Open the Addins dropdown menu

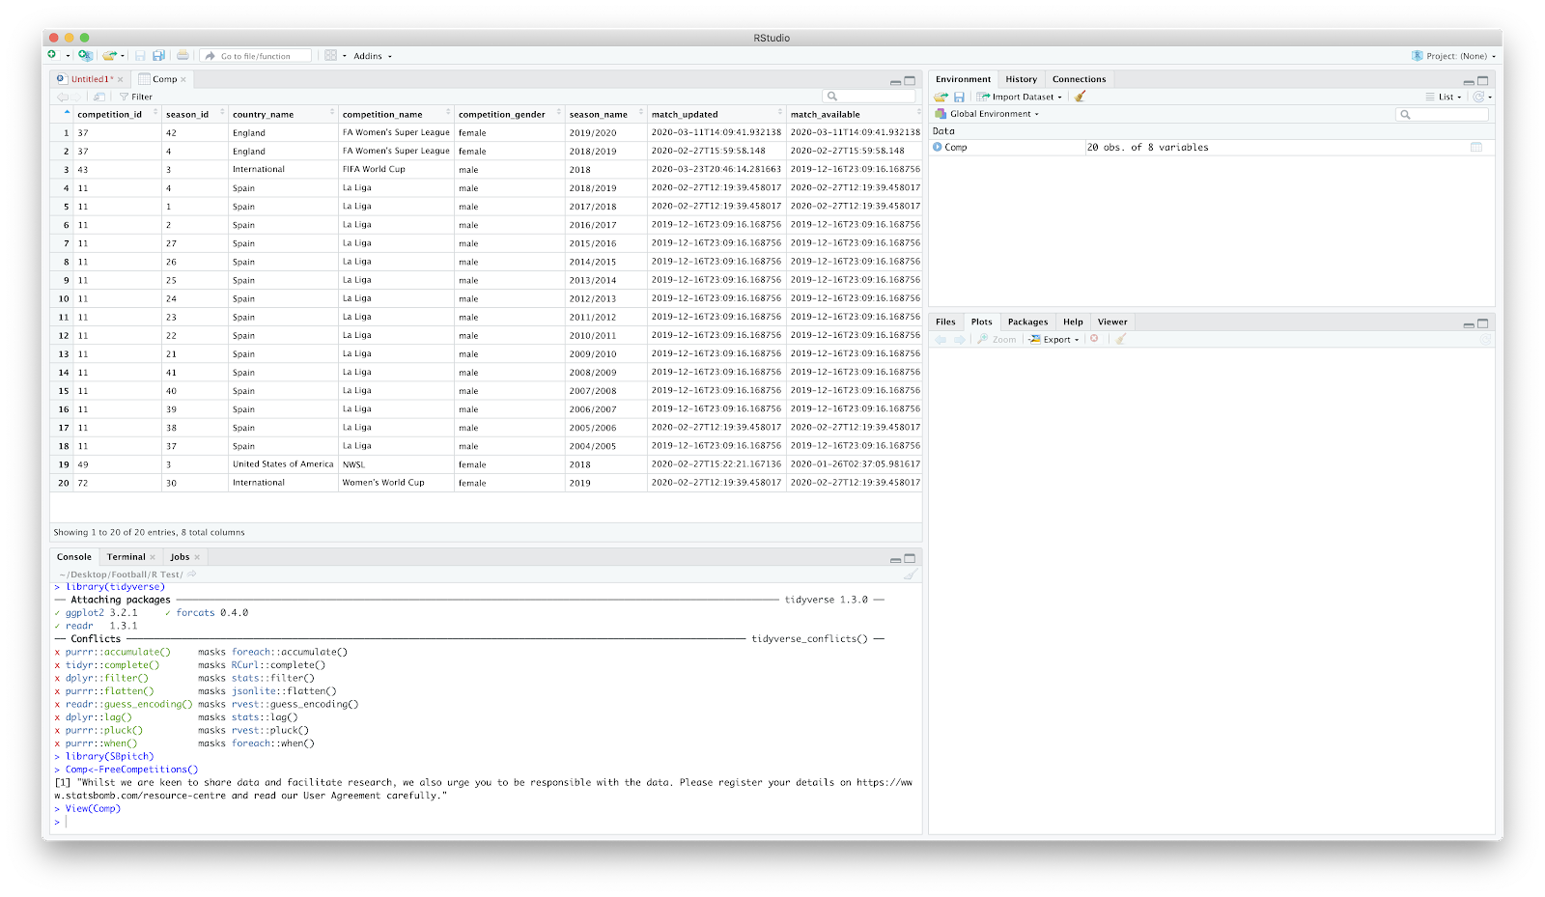tap(373, 56)
